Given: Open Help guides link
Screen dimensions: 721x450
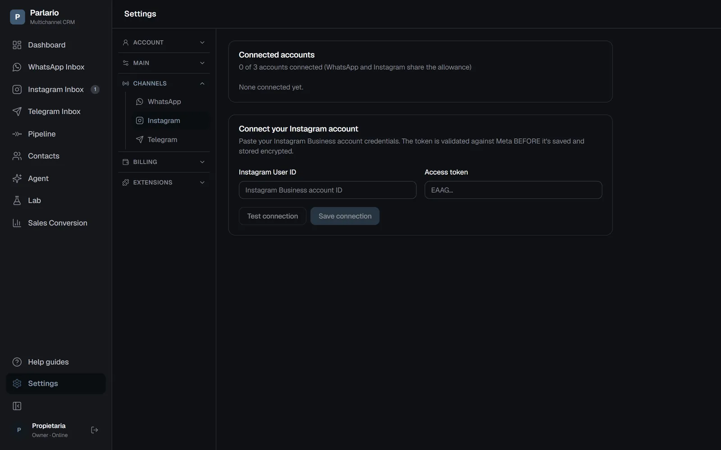Looking at the screenshot, I should (56, 362).
